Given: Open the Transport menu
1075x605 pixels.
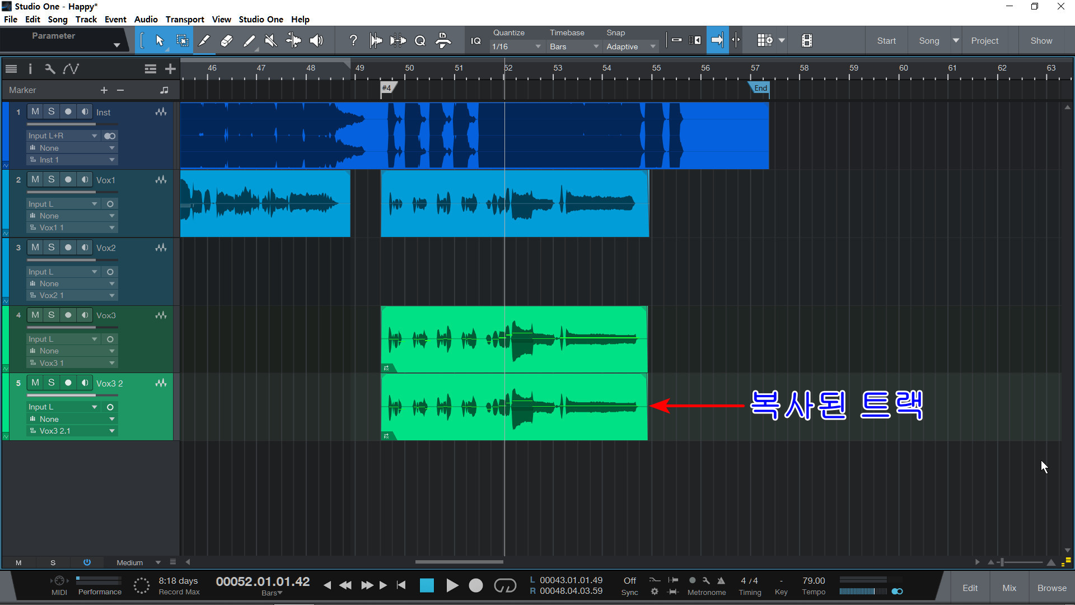Looking at the screenshot, I should click(x=185, y=19).
